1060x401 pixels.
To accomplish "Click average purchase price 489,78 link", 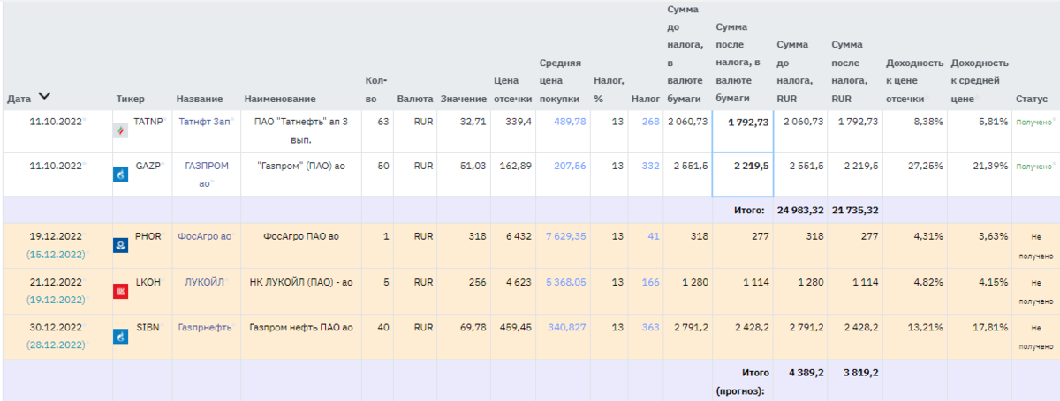I will point(570,122).
